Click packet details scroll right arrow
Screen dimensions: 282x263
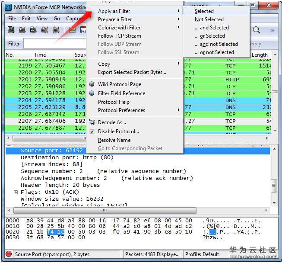click(x=266, y=210)
